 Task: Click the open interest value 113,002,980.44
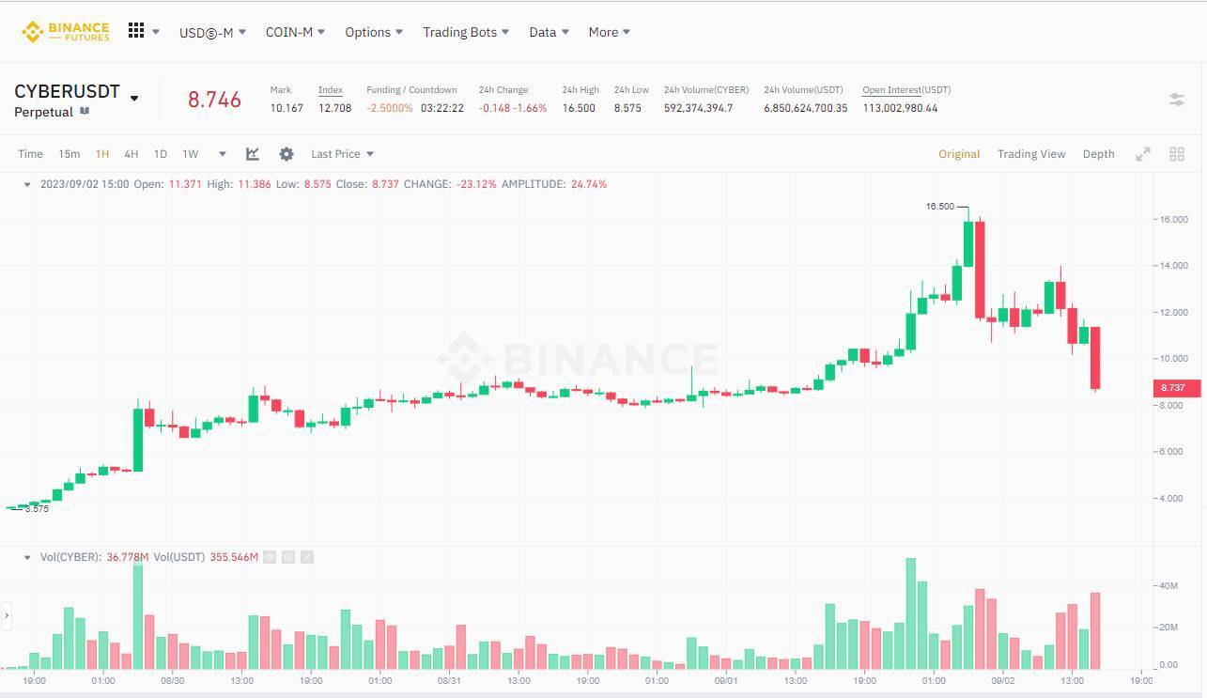pyautogui.click(x=901, y=108)
